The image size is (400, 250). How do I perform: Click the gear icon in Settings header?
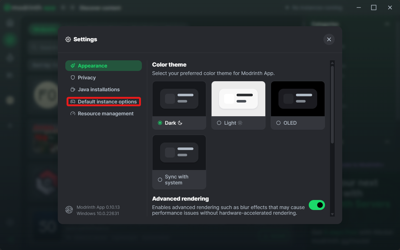tap(68, 39)
